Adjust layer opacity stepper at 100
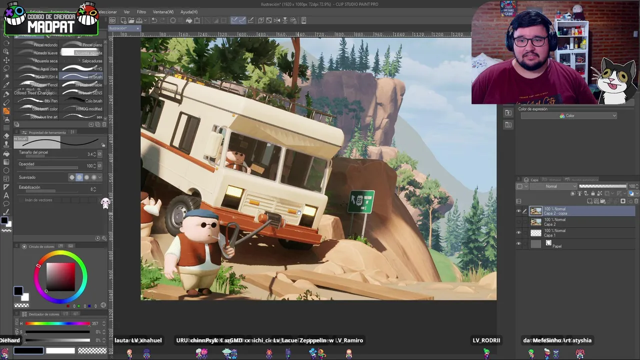This screenshot has height=360, width=640. point(637,186)
